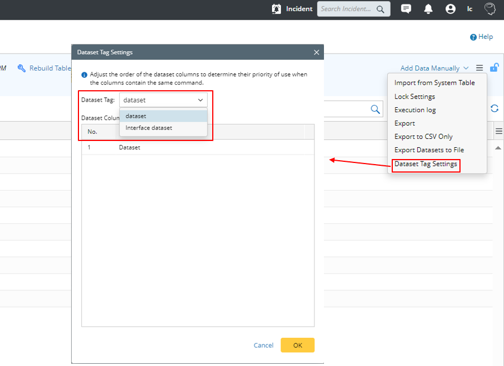Image resolution: width=504 pixels, height=366 pixels.
Task: Open the chat messages icon
Action: click(406, 9)
